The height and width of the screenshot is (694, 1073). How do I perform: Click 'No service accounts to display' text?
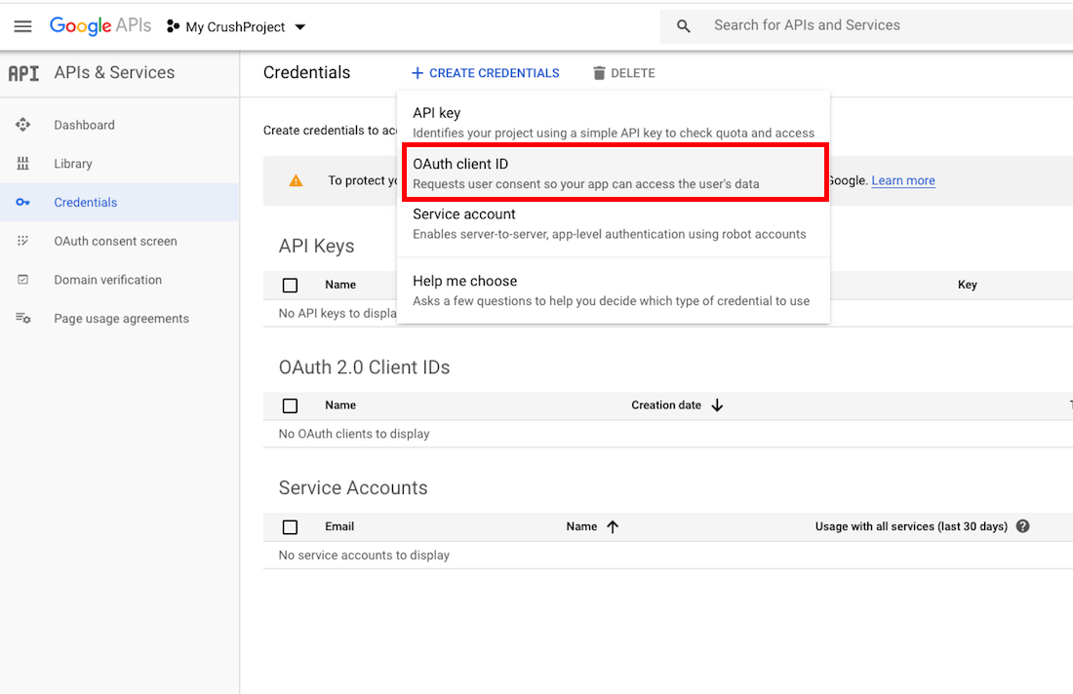pyautogui.click(x=364, y=556)
